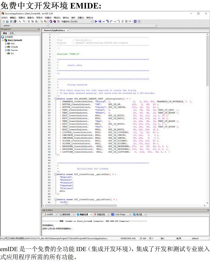Open the 帮助(H) menu
The height and width of the screenshot is (271, 210).
coord(89,18)
